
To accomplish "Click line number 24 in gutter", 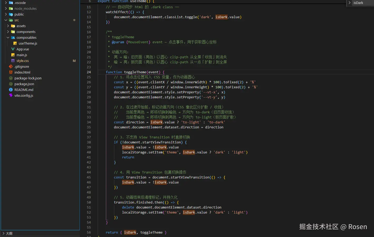I will (89, 72).
